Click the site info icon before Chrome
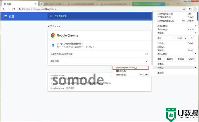This screenshot has height=122, width=199. 20,9
